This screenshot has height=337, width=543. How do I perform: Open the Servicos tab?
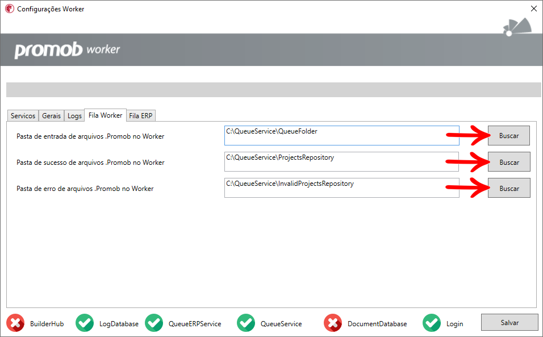(23, 116)
